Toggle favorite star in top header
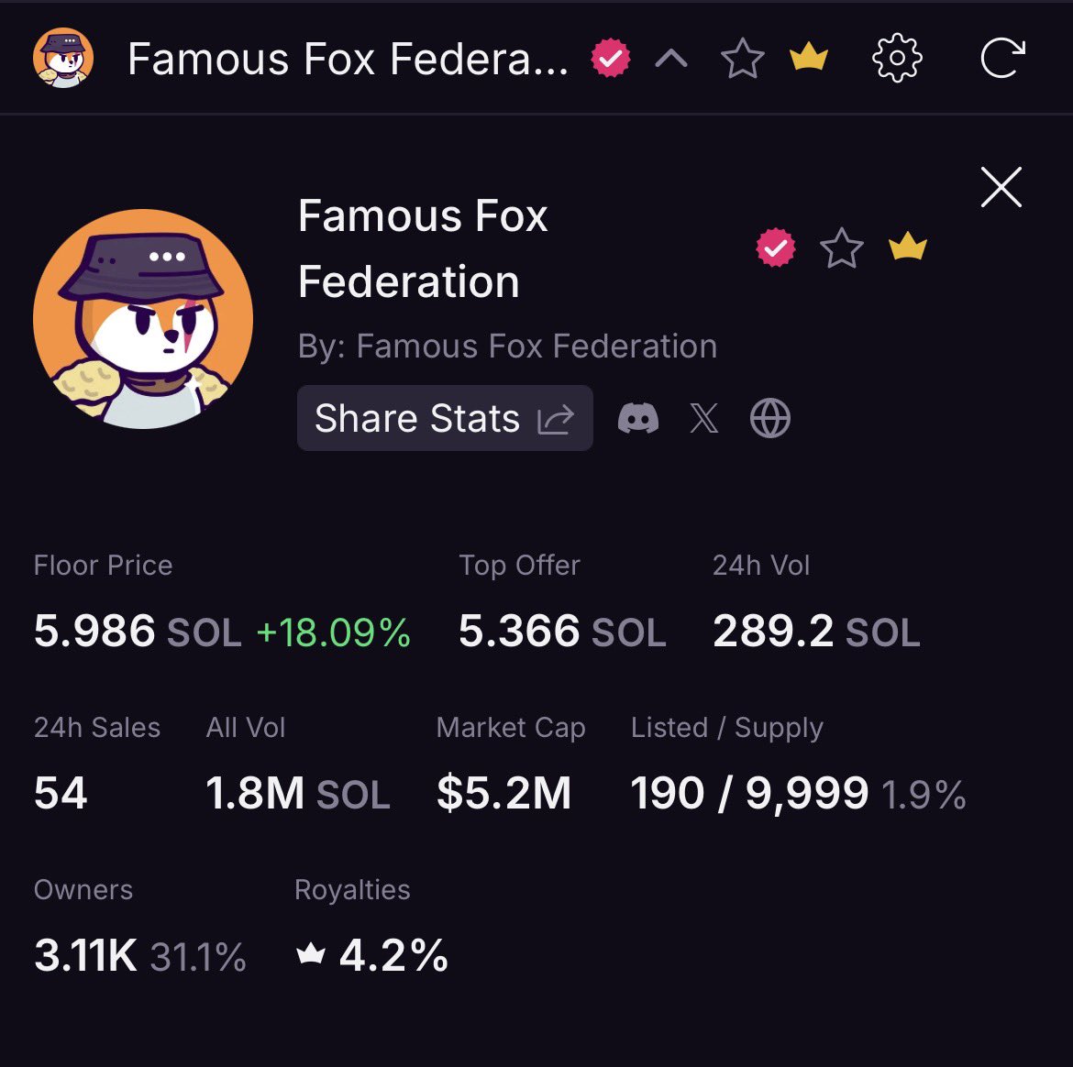The height and width of the screenshot is (1067, 1073). (743, 60)
